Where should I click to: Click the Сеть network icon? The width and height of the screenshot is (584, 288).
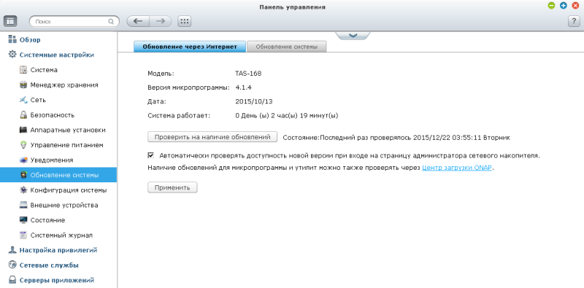23,100
